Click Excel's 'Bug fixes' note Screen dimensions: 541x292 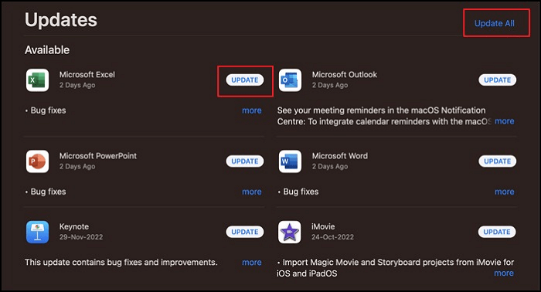pos(46,110)
